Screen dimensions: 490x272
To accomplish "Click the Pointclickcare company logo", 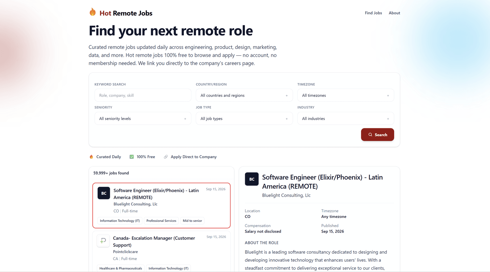I will tap(103, 241).
